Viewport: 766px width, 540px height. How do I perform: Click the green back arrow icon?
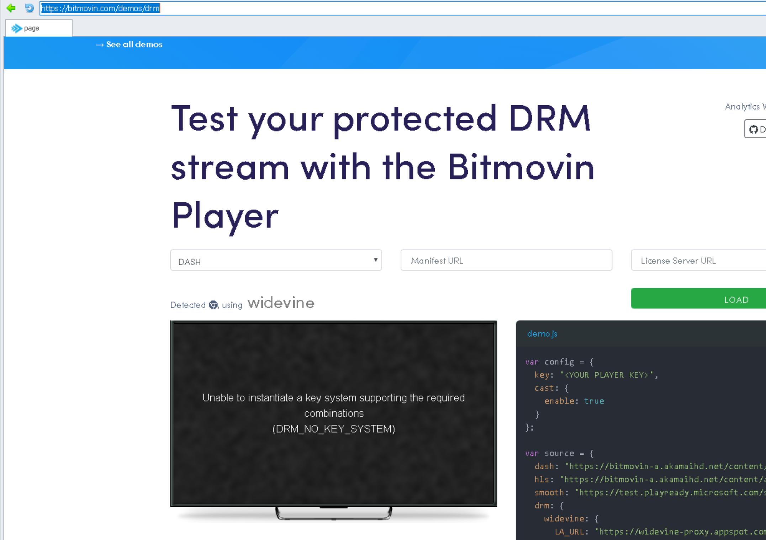pos(11,8)
